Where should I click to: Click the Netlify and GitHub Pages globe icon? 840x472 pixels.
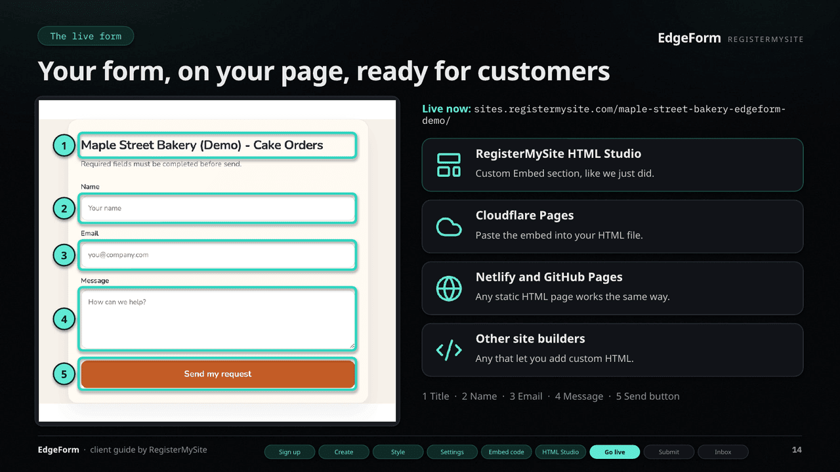(449, 288)
